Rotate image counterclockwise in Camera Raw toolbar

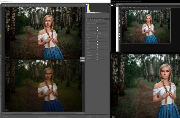[x=38, y=5]
